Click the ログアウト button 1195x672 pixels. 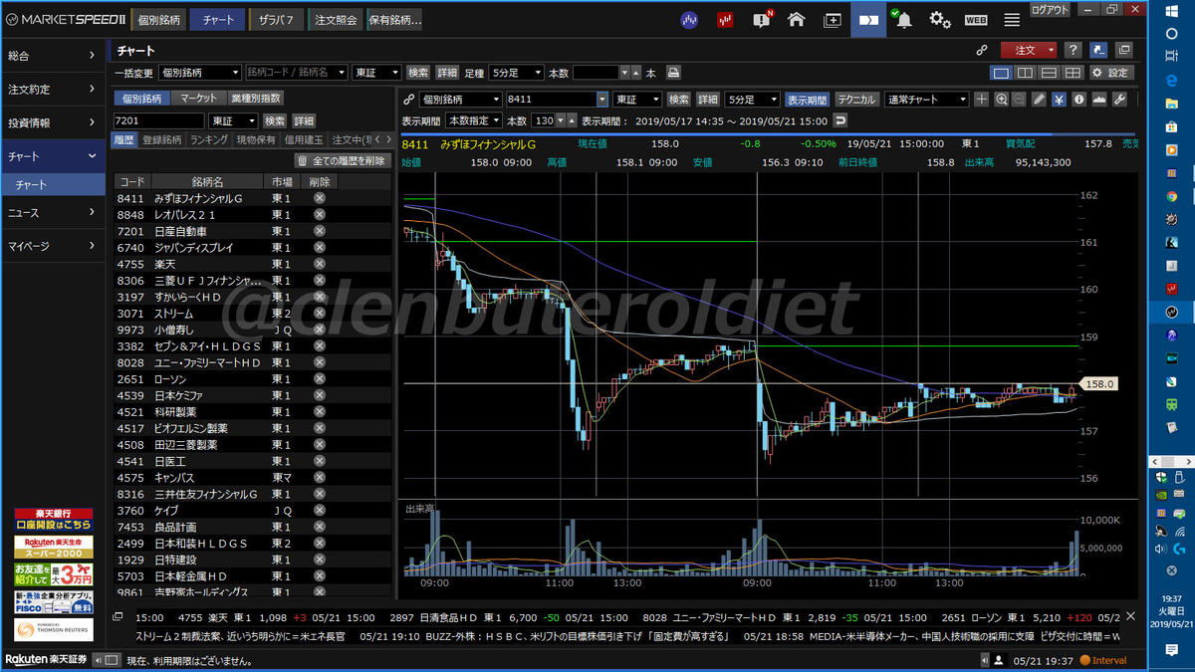click(x=1050, y=9)
